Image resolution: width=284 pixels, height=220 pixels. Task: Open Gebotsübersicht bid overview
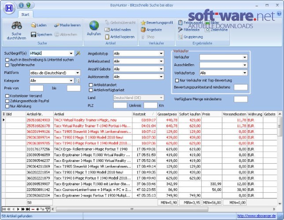pos(121,22)
